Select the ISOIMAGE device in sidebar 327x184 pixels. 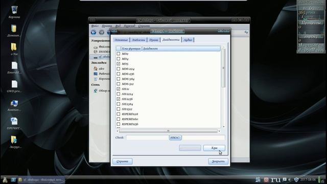[102, 52]
